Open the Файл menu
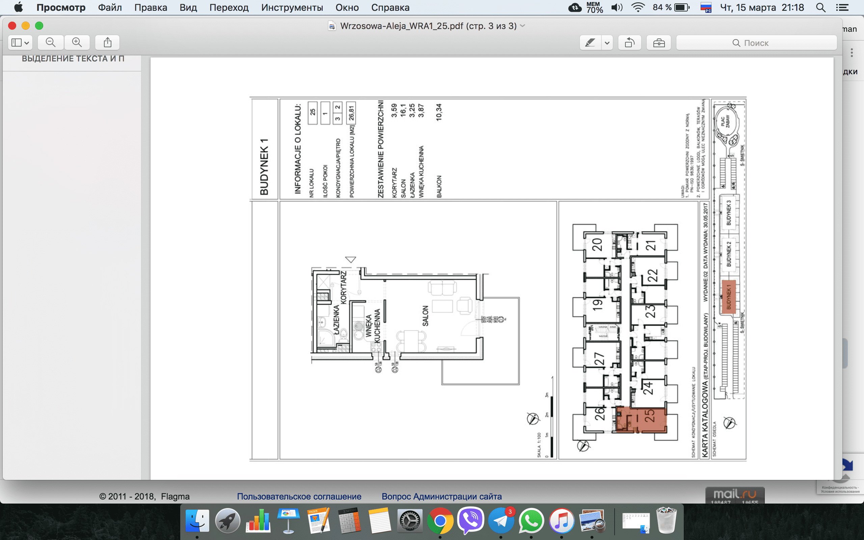The image size is (864, 540). click(x=110, y=7)
